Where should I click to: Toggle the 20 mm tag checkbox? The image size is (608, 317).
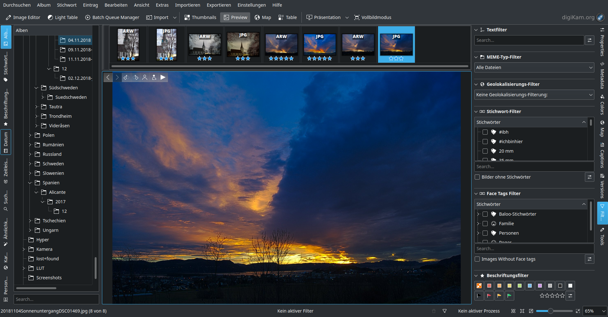485,151
